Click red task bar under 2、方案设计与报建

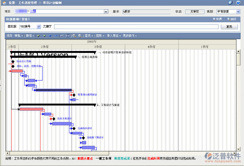[31, 109]
